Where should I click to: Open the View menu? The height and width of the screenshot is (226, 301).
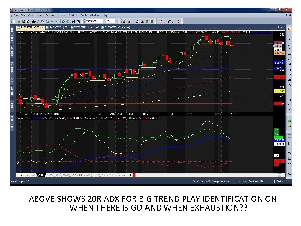[x=31, y=15]
